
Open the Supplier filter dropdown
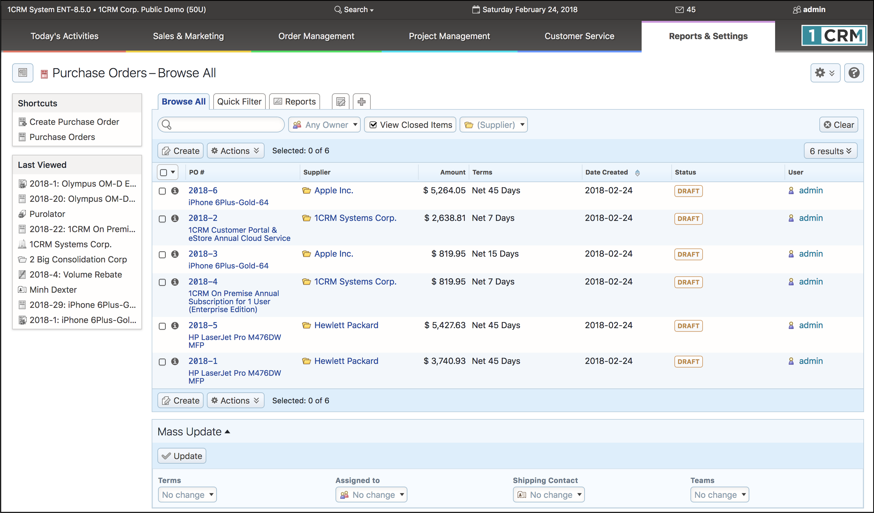493,125
